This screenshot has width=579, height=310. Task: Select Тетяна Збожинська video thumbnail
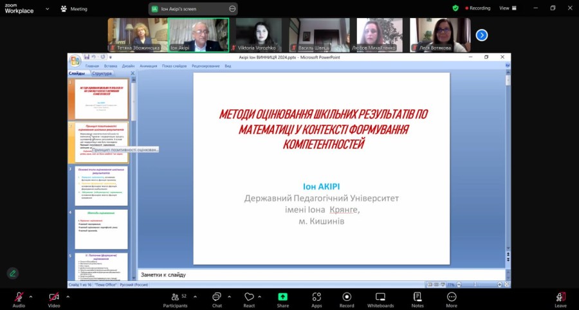coord(138,35)
